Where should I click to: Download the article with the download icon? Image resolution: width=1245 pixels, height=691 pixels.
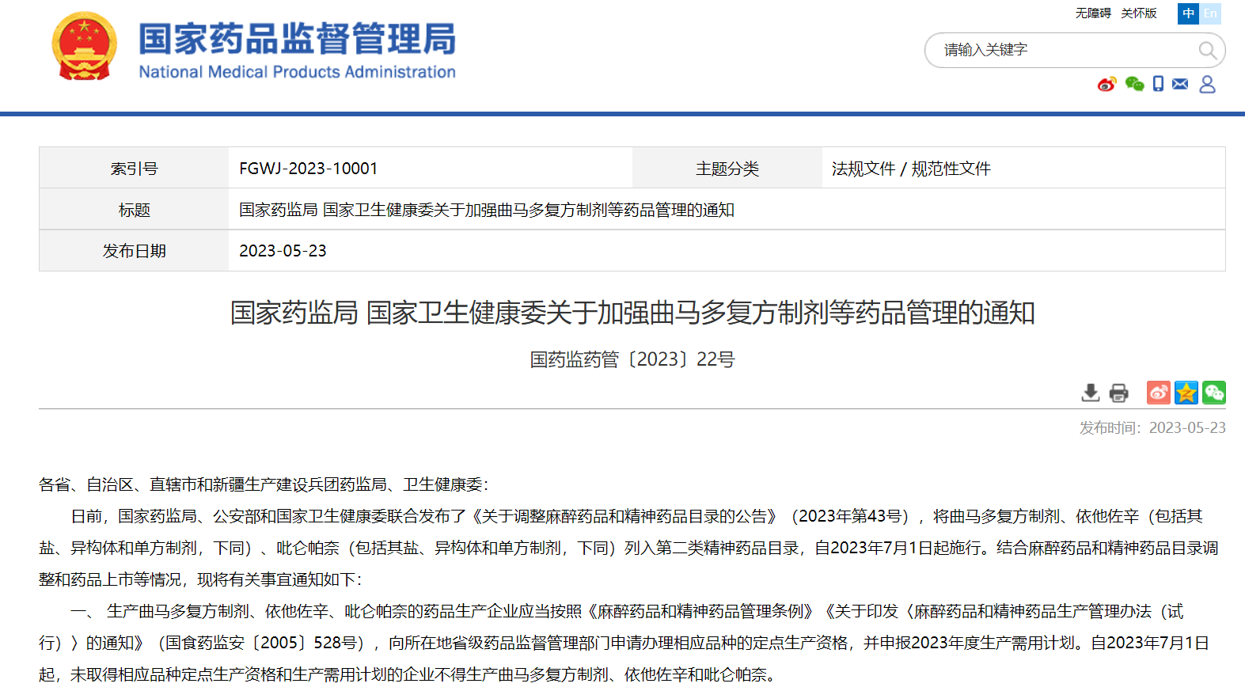coord(1091,393)
